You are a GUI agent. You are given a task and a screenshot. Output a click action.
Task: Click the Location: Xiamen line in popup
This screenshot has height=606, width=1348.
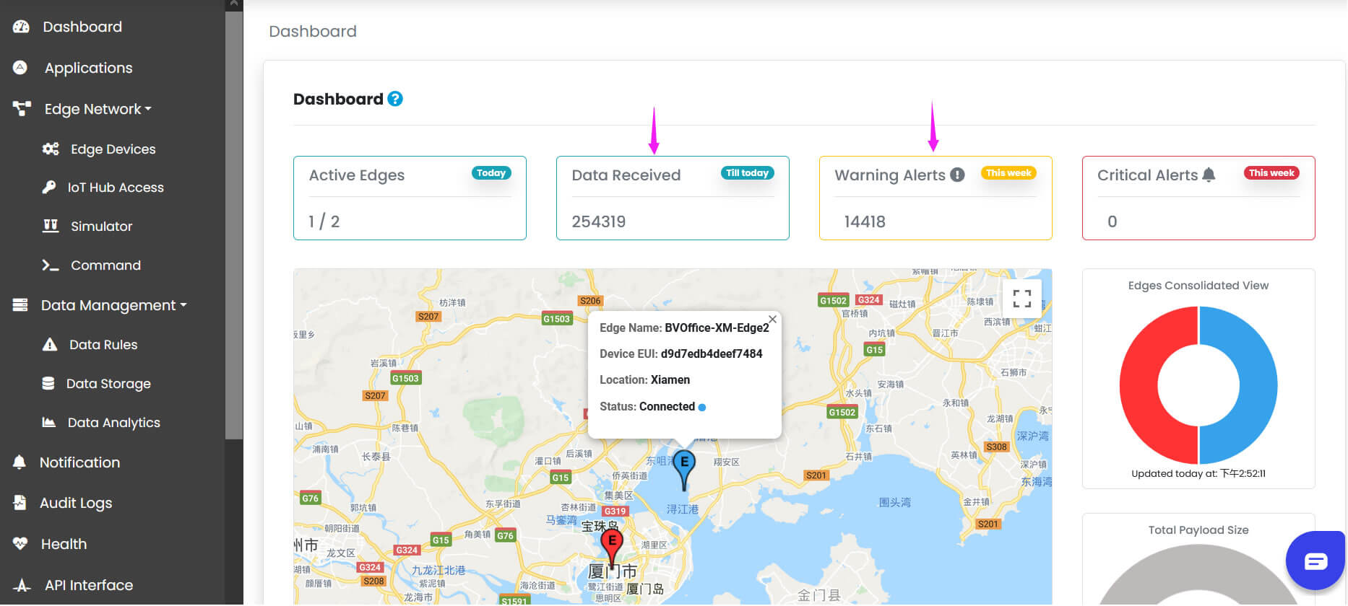644,380
